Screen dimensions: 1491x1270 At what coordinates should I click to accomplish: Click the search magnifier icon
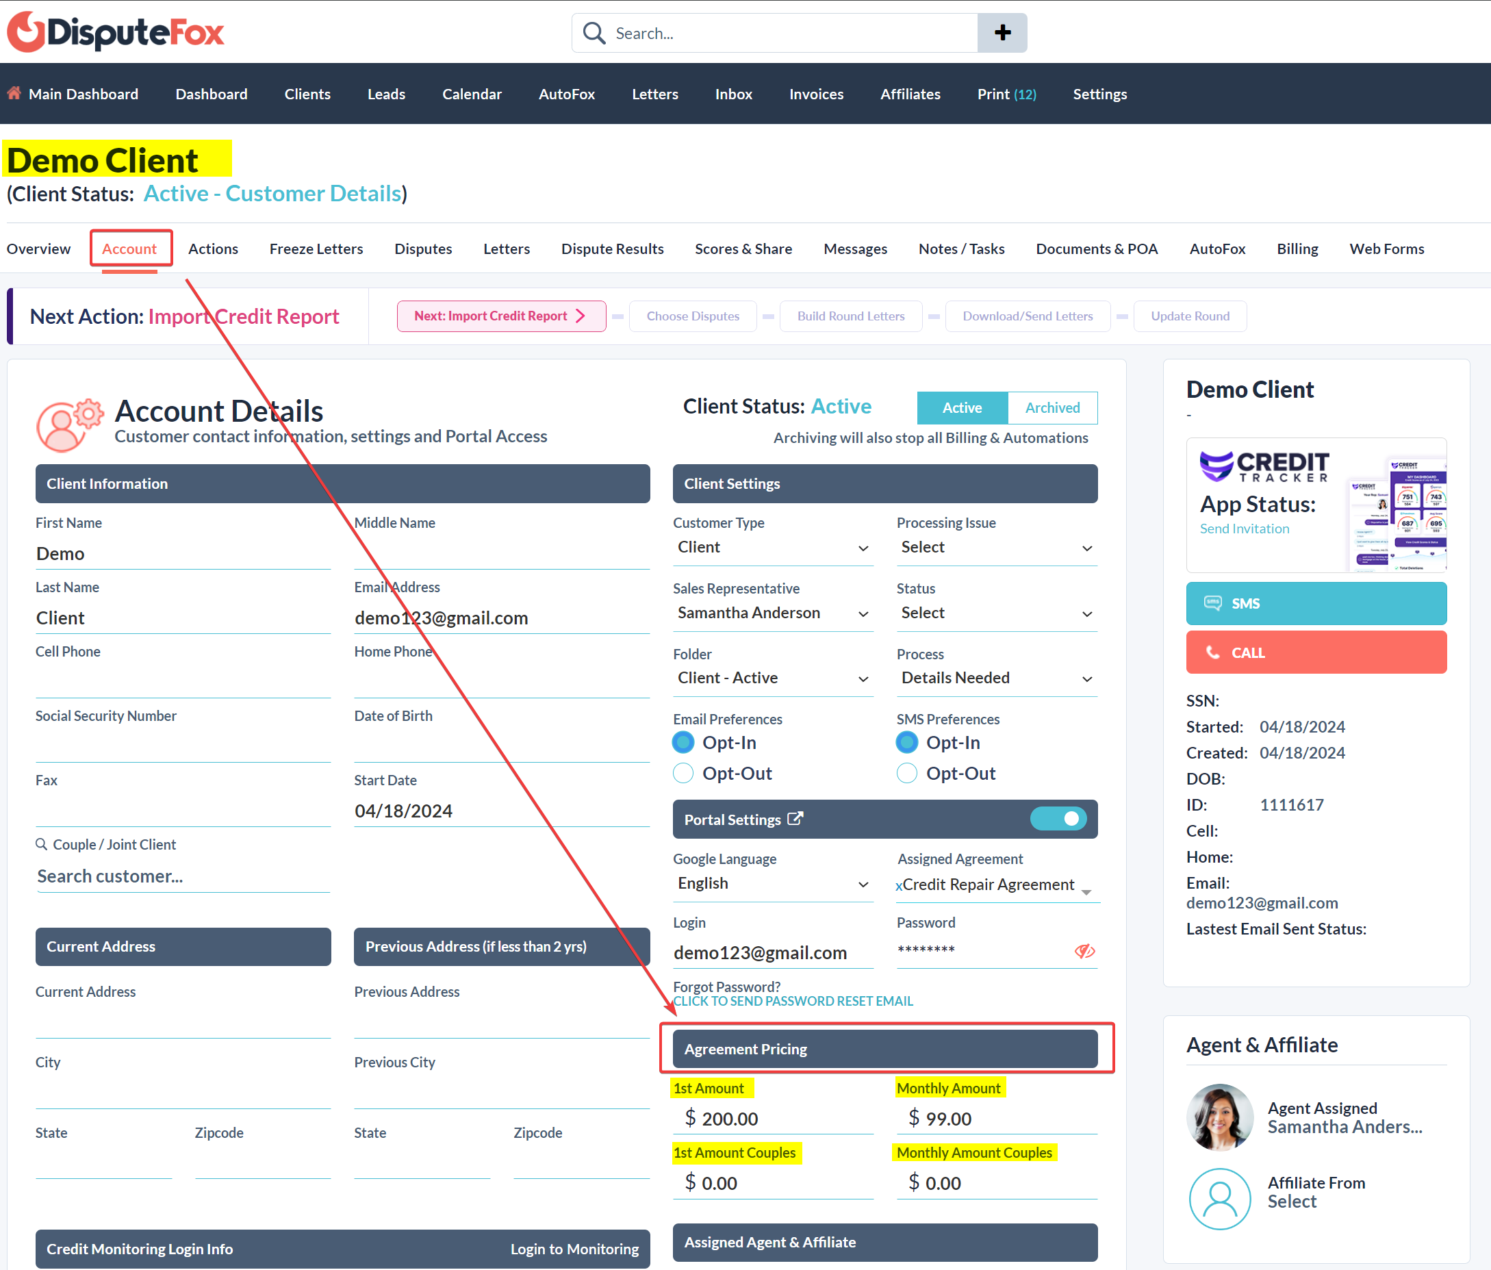coord(593,32)
